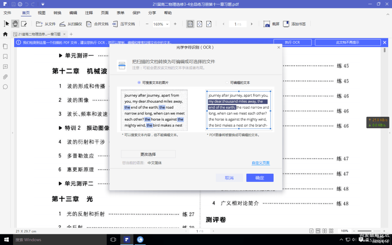Dismiss the OCR notification bar with its X
This screenshot has height=245, width=392.
pos(385,42)
